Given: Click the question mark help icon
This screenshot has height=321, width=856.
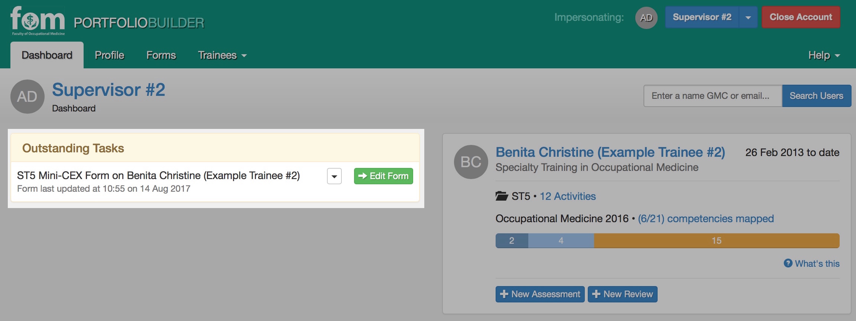Looking at the screenshot, I should coord(788,263).
